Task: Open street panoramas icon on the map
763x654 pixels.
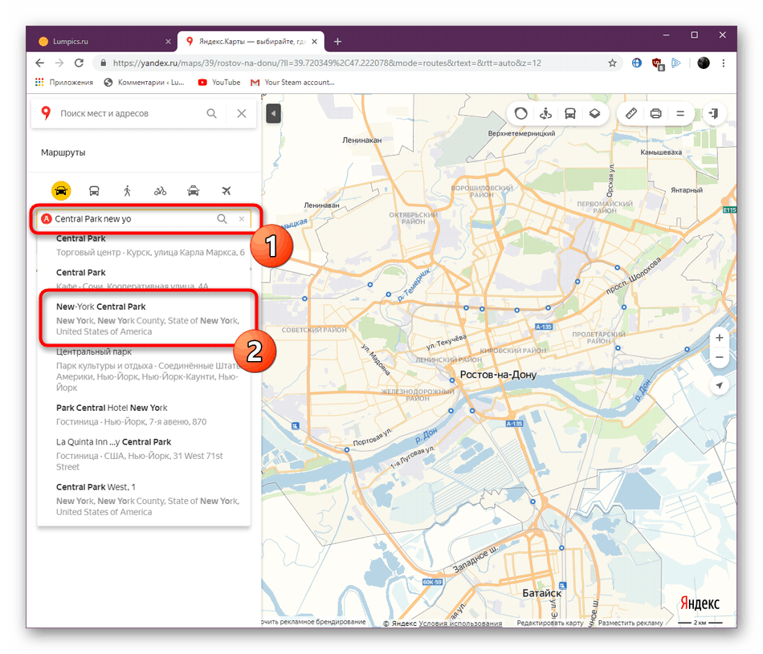Action: coord(545,114)
